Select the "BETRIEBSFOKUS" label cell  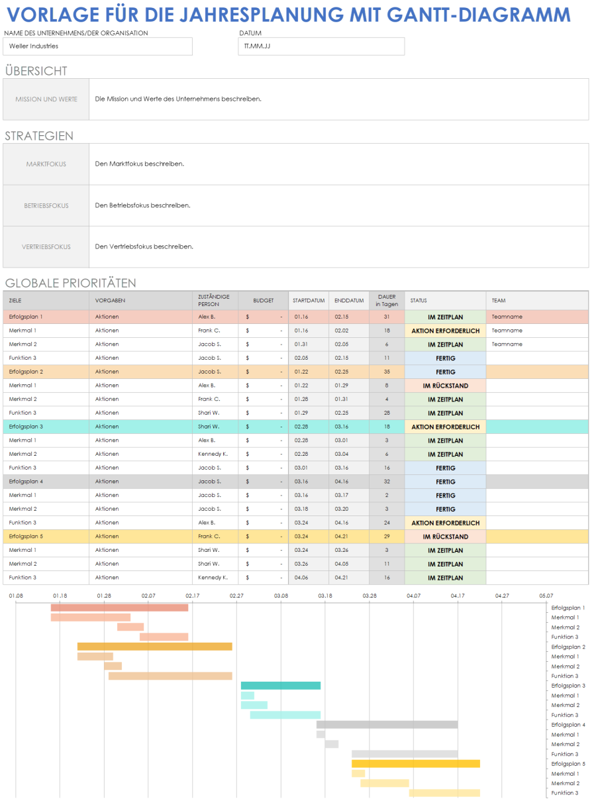46,205
